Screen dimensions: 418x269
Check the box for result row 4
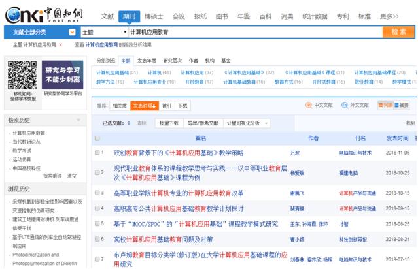point(97,208)
